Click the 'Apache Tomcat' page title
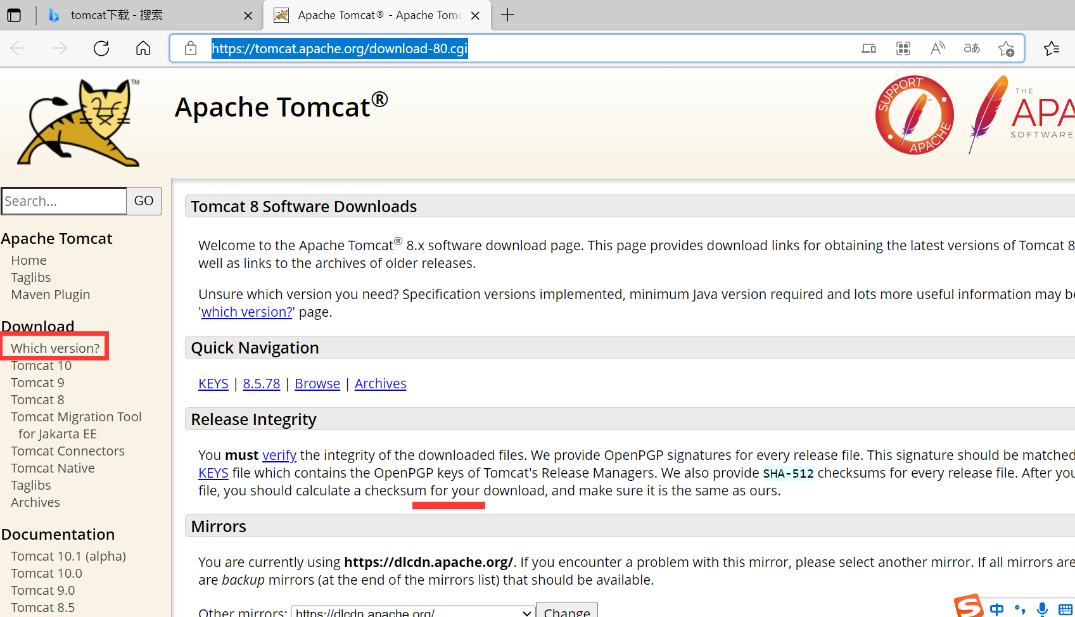 (281, 106)
